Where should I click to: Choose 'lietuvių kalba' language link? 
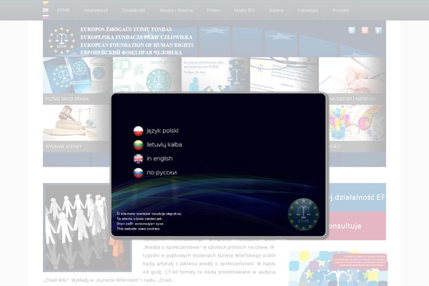[164, 144]
